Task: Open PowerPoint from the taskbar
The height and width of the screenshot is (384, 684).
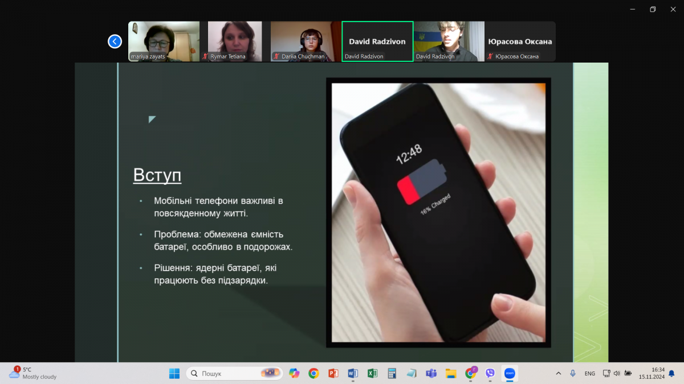Action: [333, 373]
